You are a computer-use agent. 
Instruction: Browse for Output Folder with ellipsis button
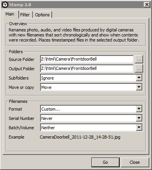click(139, 68)
